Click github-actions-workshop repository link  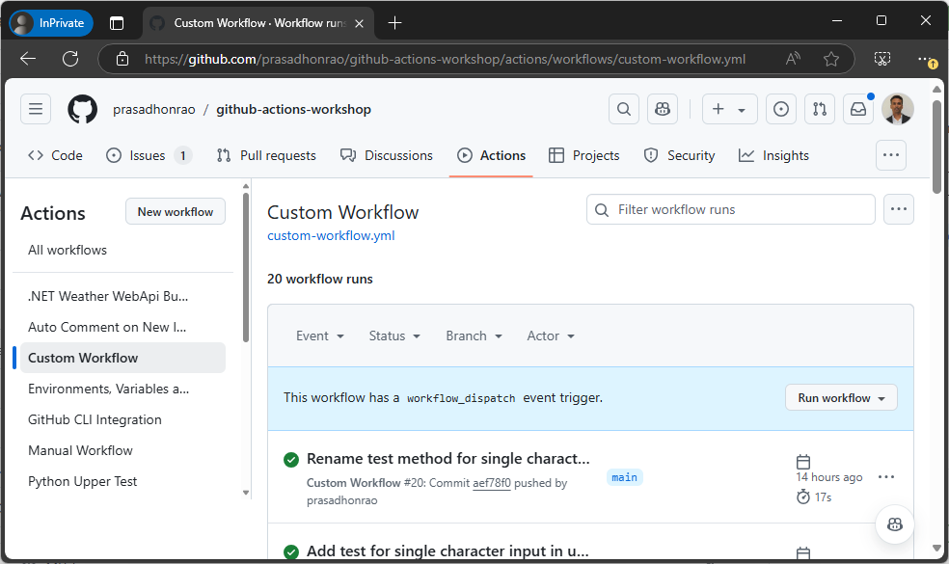293,110
